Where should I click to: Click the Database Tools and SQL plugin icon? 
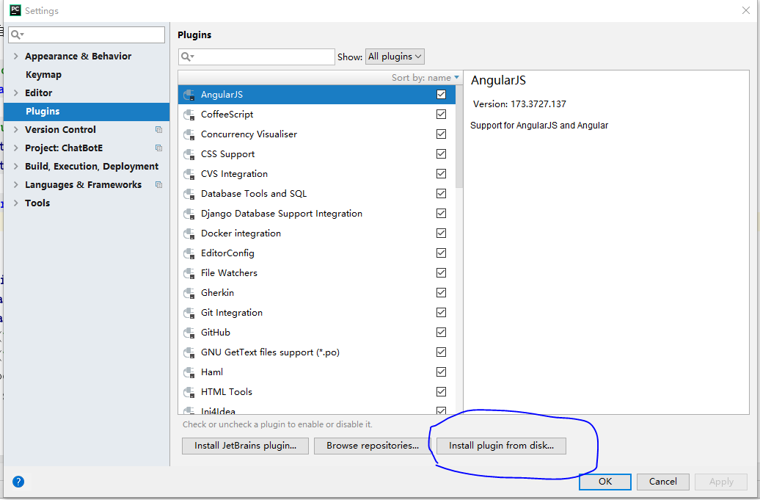pyautogui.click(x=189, y=194)
